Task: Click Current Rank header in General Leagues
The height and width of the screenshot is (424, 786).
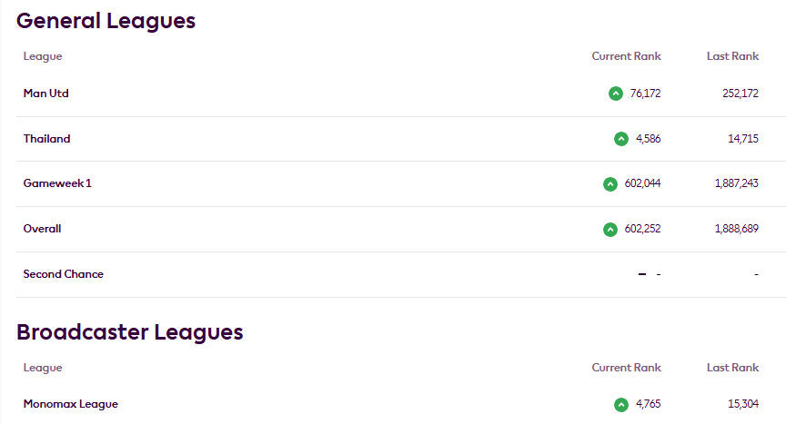Action: [626, 56]
